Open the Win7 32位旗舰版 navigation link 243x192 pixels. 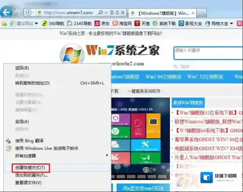(205, 76)
